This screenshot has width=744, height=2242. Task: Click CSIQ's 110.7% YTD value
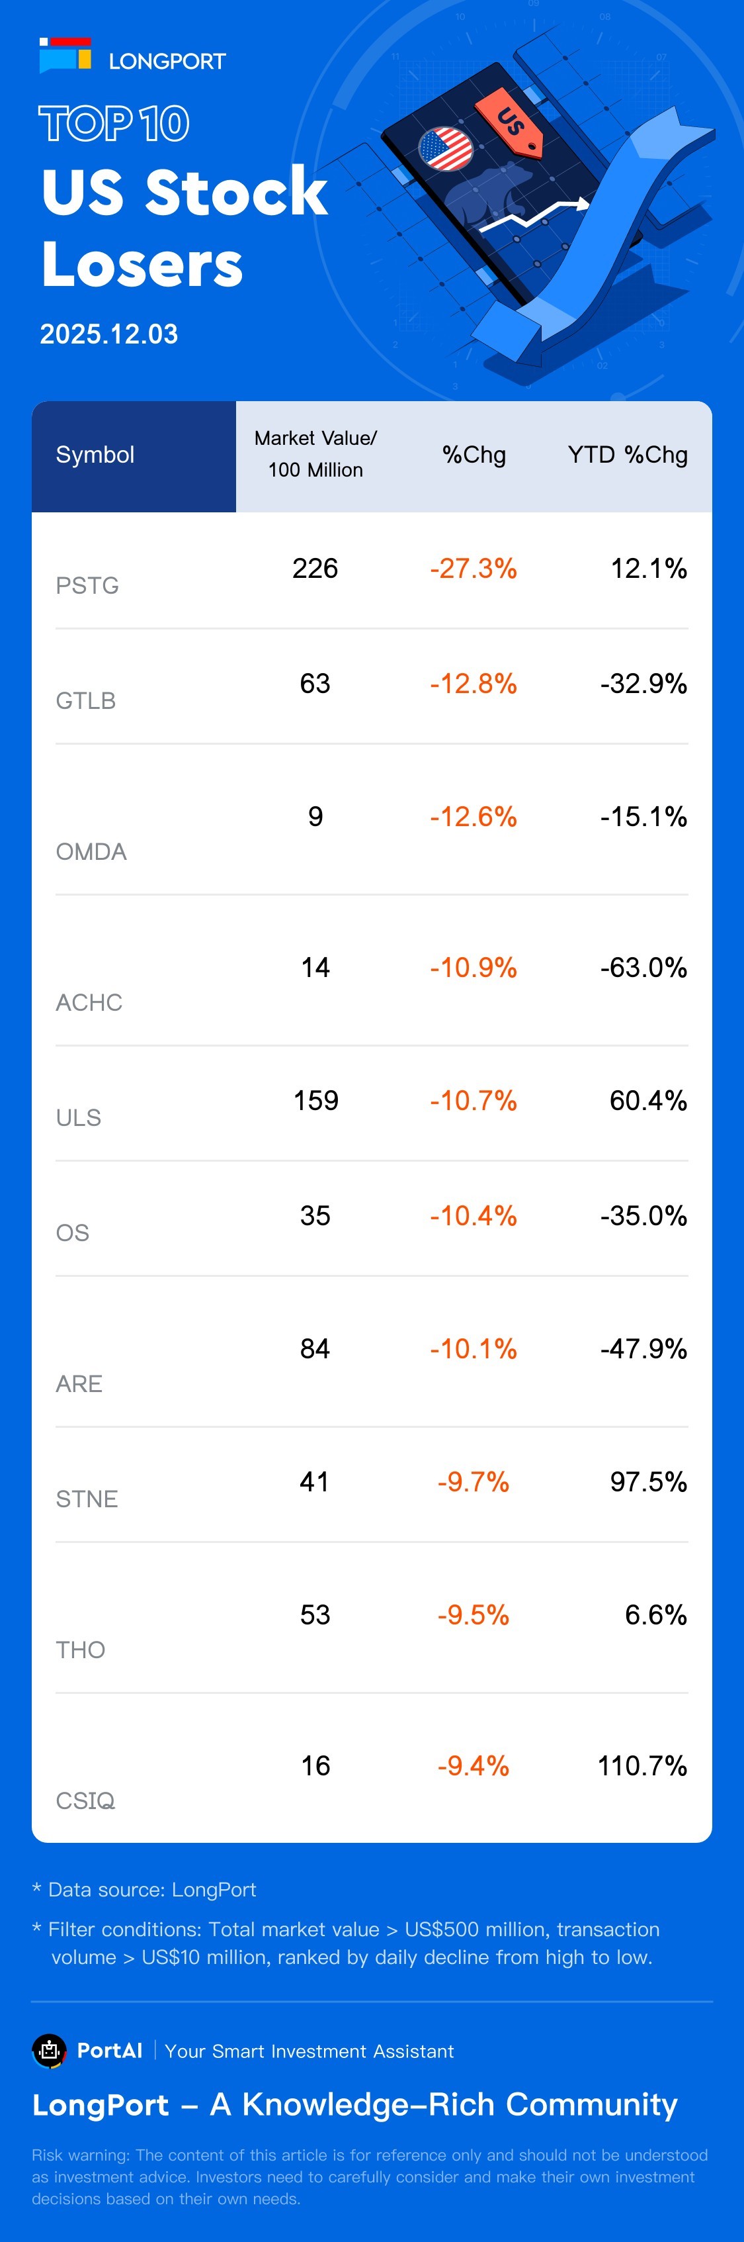click(641, 1765)
